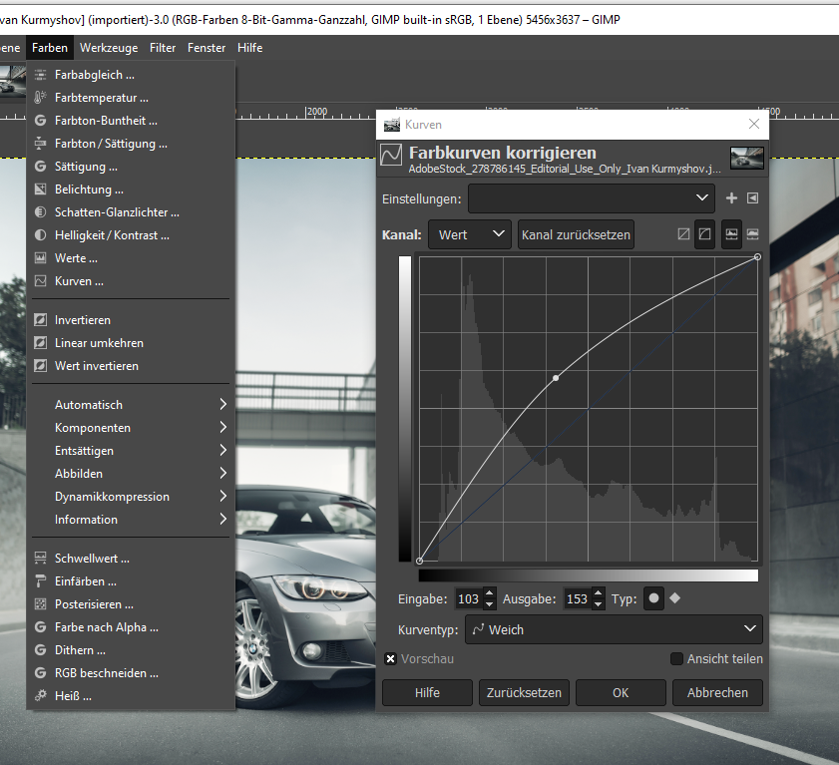Toggle the Vorschau checkbox
The image size is (839, 765).
[x=391, y=659]
